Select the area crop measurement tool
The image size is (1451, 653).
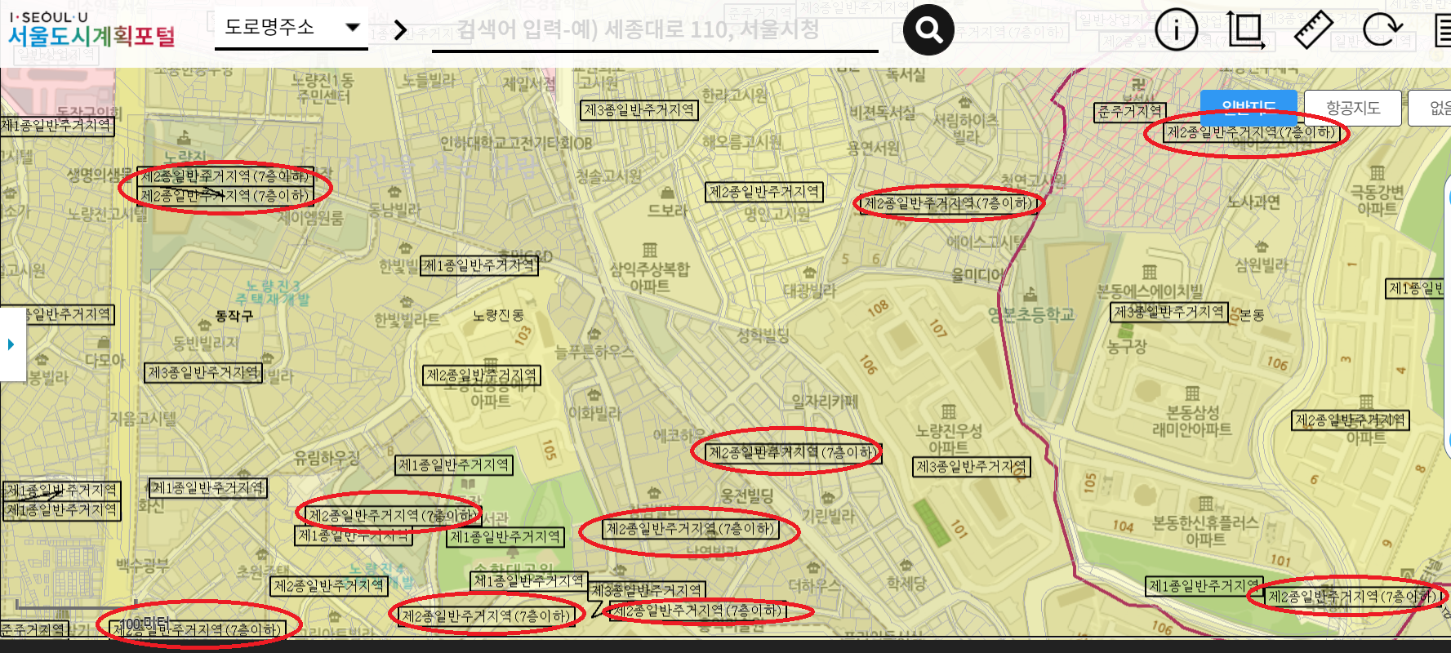pos(1245,31)
